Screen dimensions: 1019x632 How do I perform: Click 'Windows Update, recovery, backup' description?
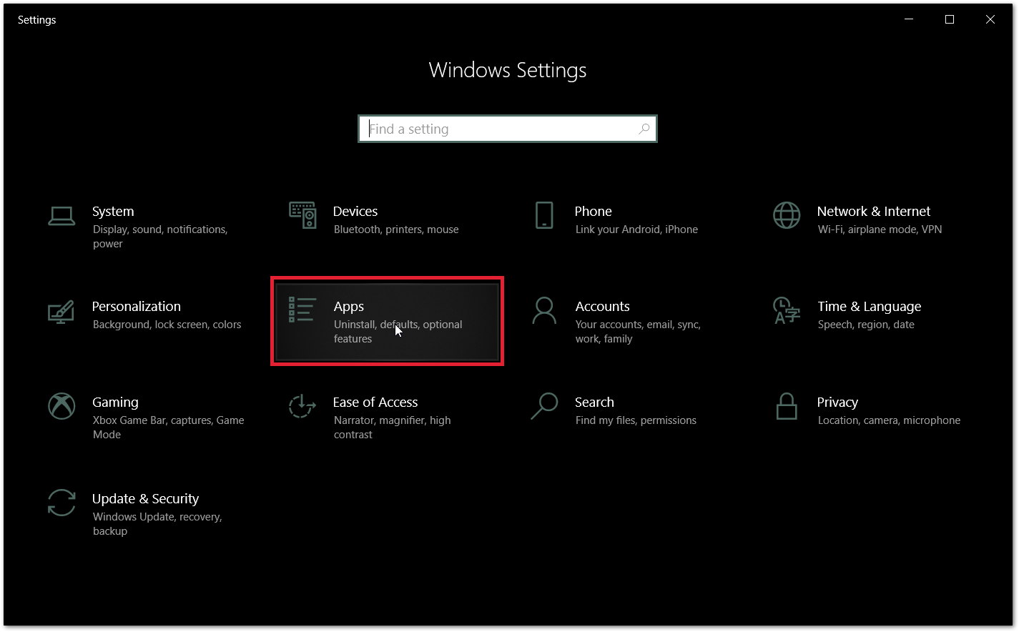coord(157,524)
